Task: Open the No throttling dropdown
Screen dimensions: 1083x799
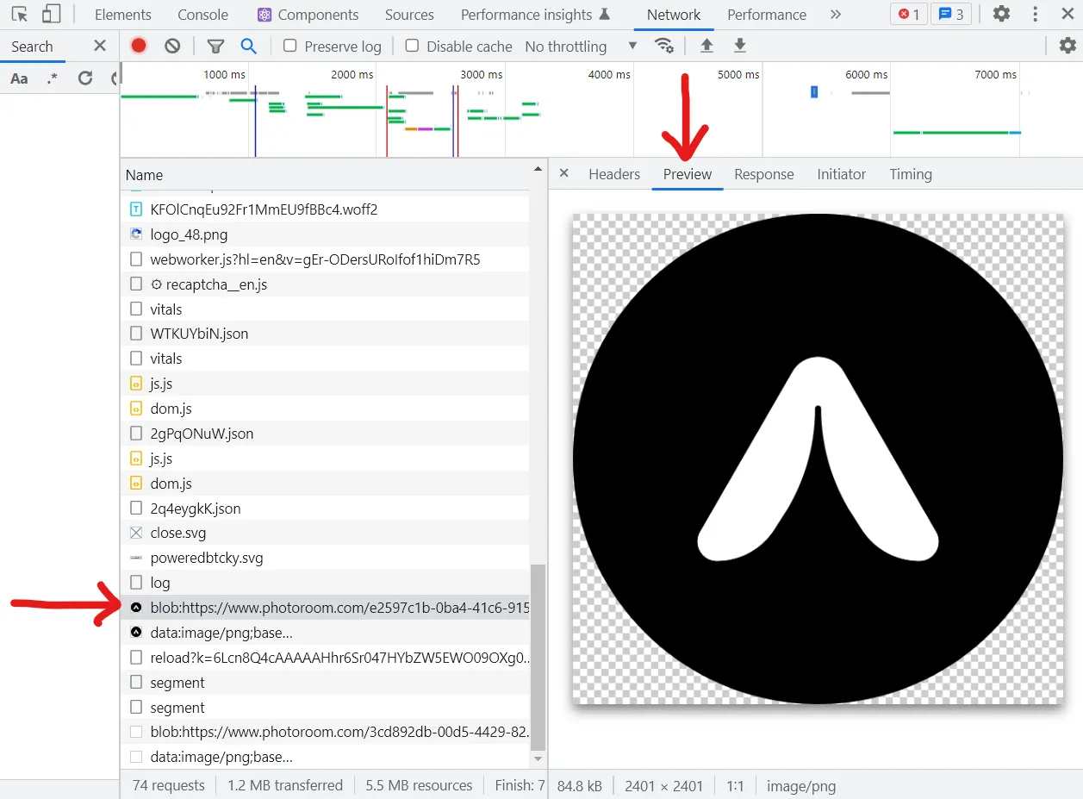Action: pos(581,47)
